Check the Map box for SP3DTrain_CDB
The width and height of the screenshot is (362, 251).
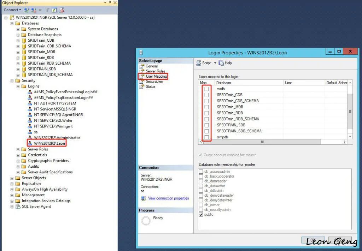click(206, 95)
